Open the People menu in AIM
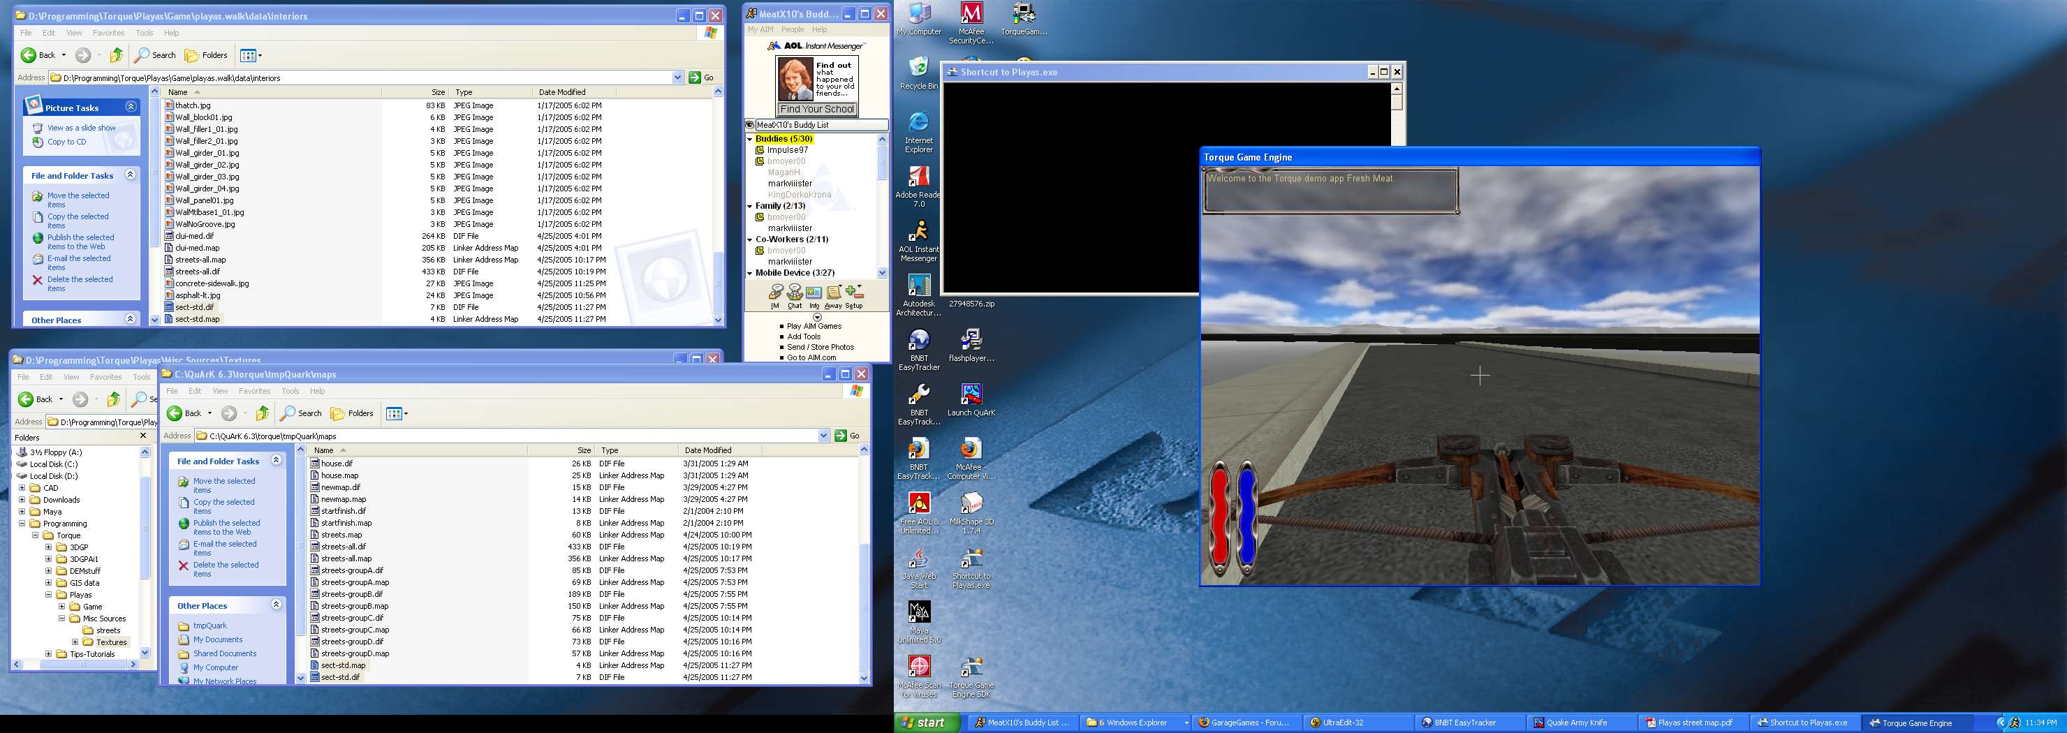This screenshot has height=733, width=2067. [792, 30]
